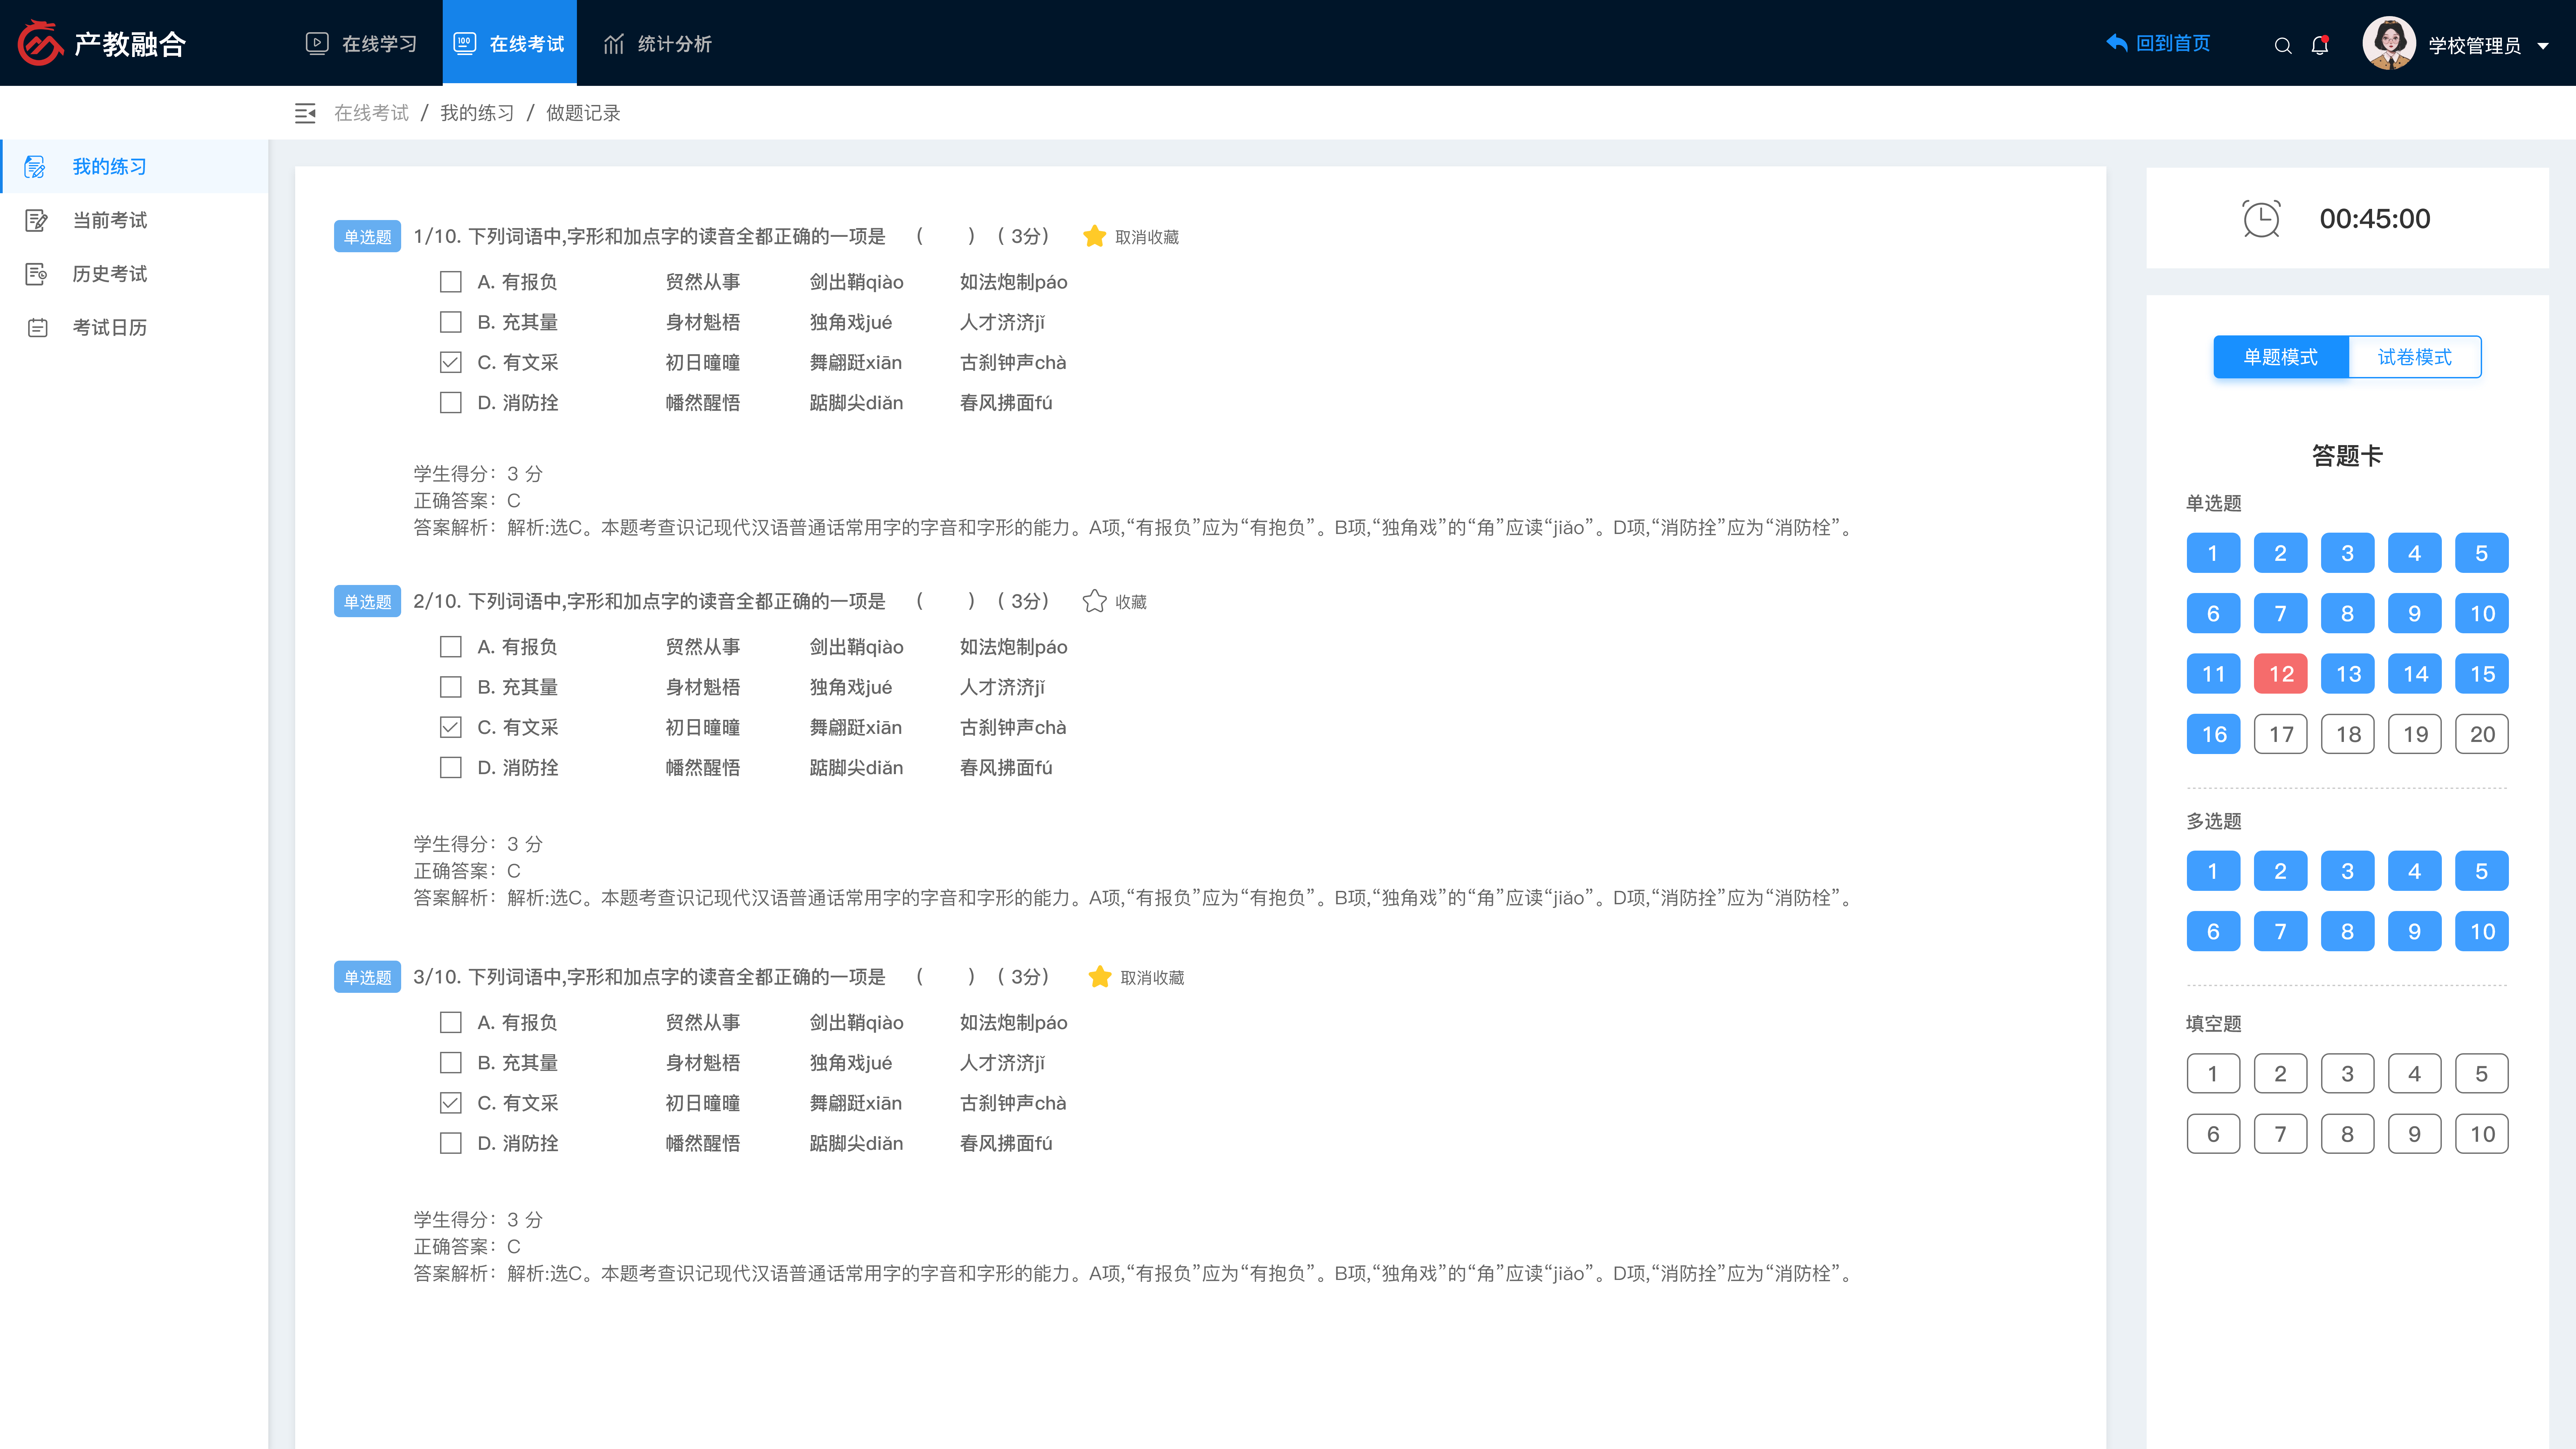Click 取消收藏 on question 3
This screenshot has width=2576, height=1449.
pyautogui.click(x=1152, y=978)
